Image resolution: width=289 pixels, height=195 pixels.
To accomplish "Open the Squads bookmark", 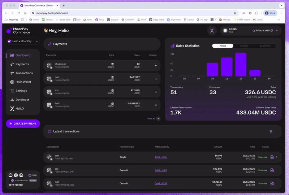I will point(113,19).
